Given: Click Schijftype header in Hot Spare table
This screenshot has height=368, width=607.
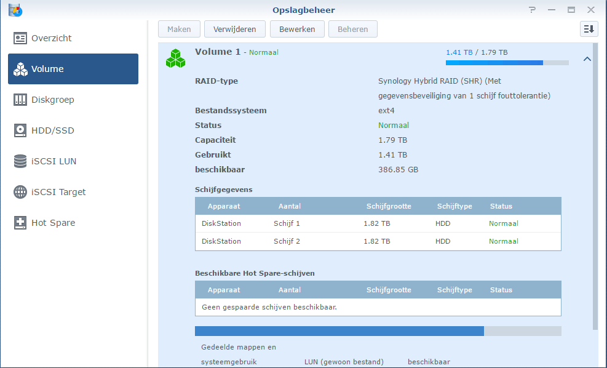Looking at the screenshot, I should click(454, 290).
